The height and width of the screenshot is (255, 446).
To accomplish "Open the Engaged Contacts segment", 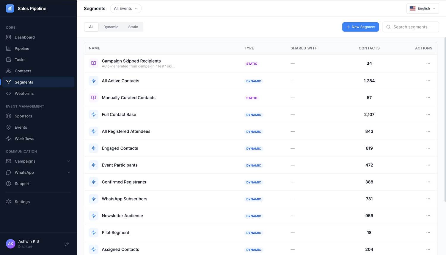I will pos(120,148).
